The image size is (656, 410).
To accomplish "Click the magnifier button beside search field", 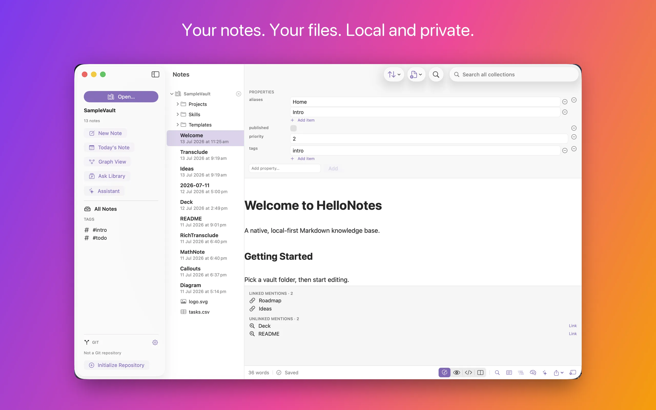I will [436, 74].
